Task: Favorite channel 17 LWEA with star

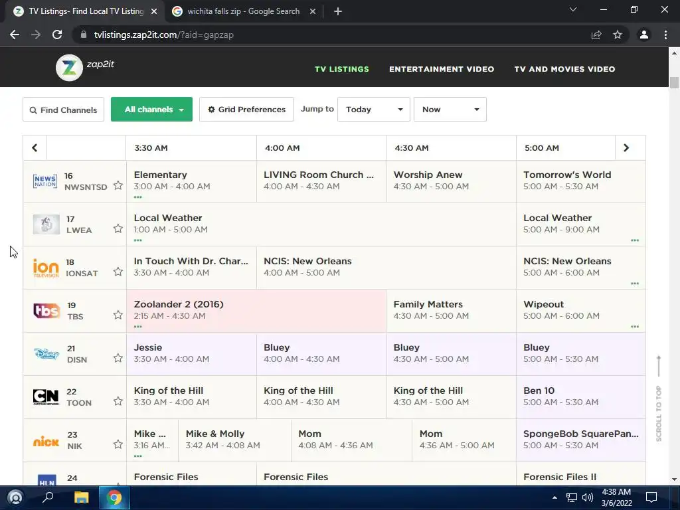Action: click(118, 228)
